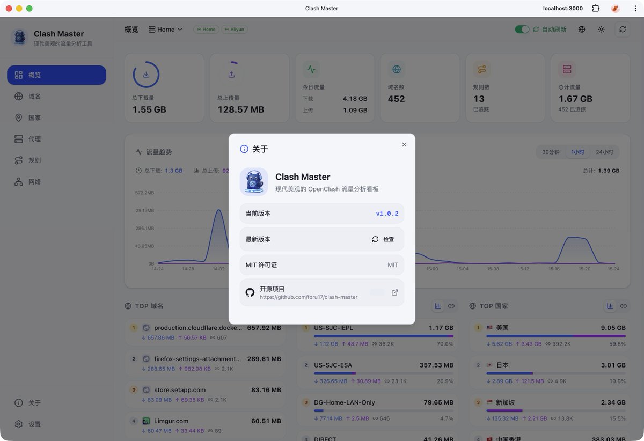644x441 pixels.
Task: Go to 概览 in the sidebar
Action: click(x=56, y=75)
